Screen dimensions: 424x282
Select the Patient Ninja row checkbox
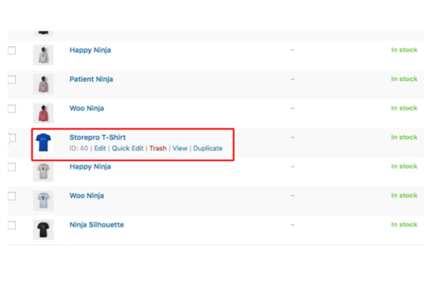click(12, 80)
